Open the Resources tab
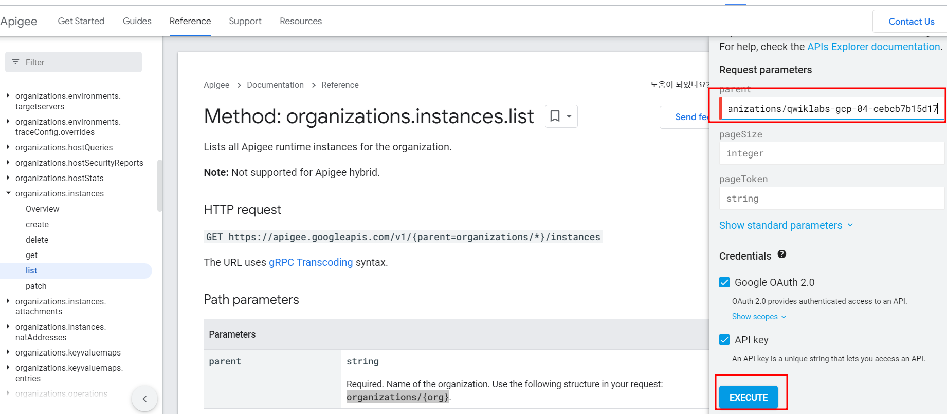This screenshot has height=414, width=947. pyautogui.click(x=301, y=21)
